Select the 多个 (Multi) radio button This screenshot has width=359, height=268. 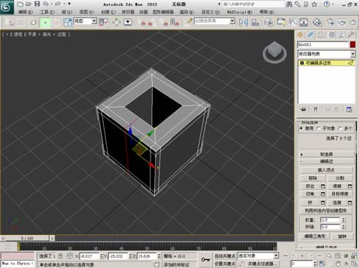tap(340, 128)
